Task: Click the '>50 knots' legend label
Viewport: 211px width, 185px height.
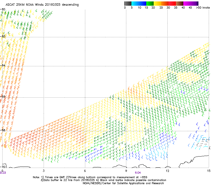Action: click(x=203, y=8)
